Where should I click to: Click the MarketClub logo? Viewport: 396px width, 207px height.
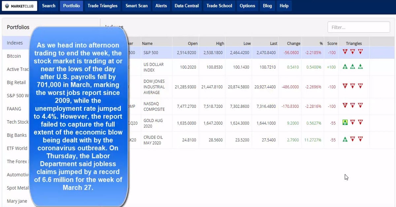click(19, 6)
